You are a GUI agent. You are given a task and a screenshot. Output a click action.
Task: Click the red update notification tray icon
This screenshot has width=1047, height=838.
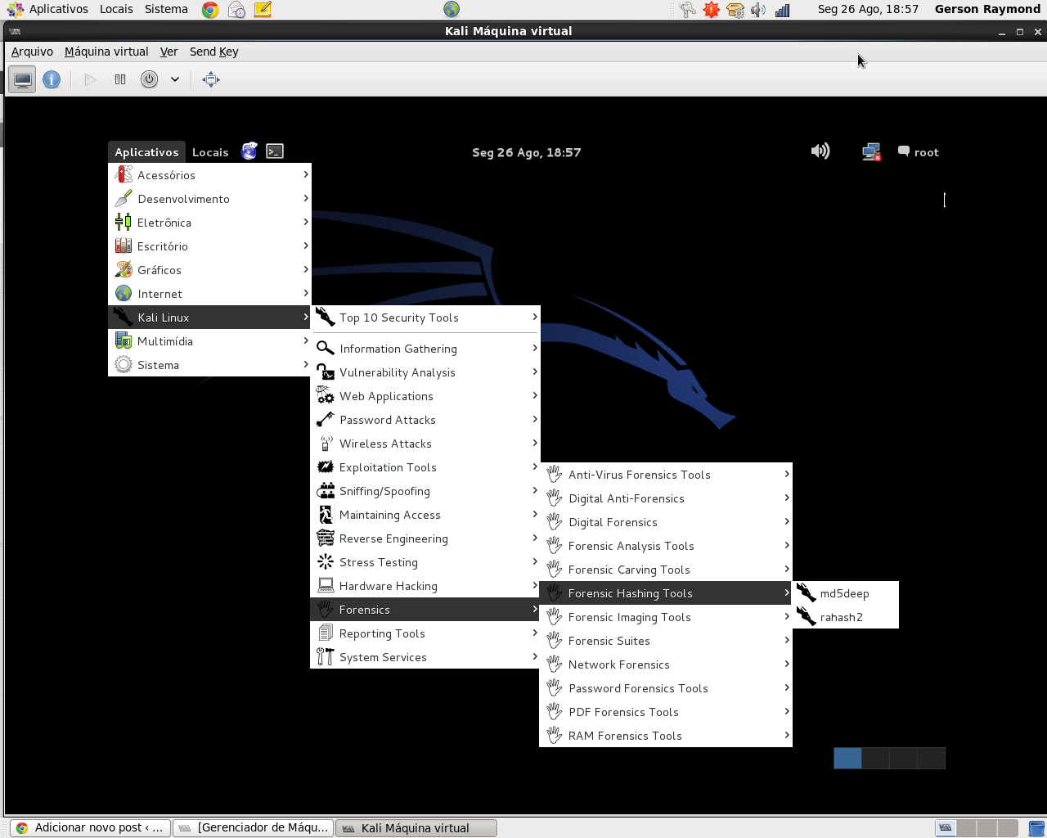point(712,10)
